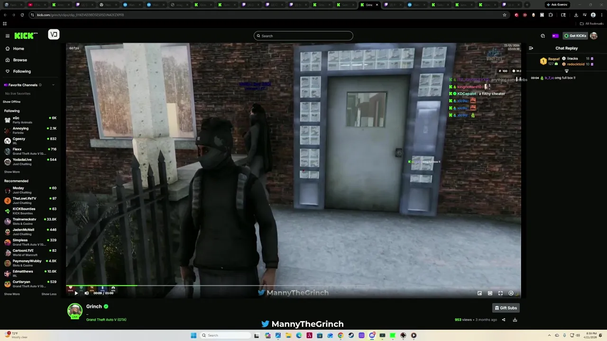Open Steam from the taskbar
This screenshot has height=341, width=607.
pyautogui.click(x=351, y=335)
